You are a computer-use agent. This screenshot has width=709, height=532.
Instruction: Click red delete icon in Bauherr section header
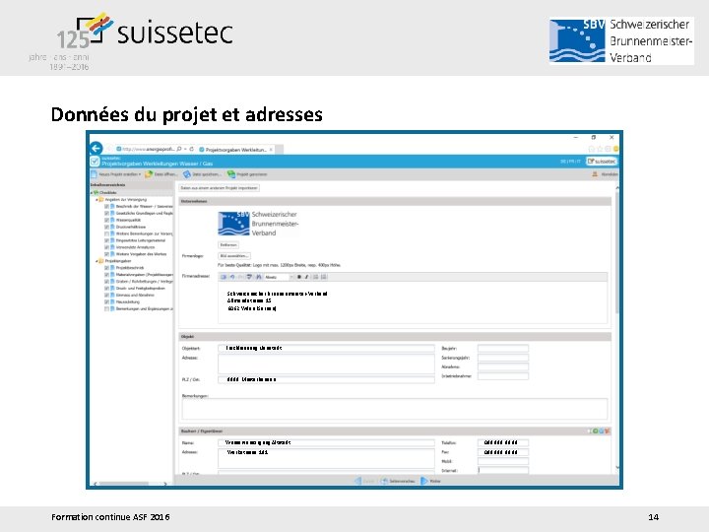click(607, 432)
